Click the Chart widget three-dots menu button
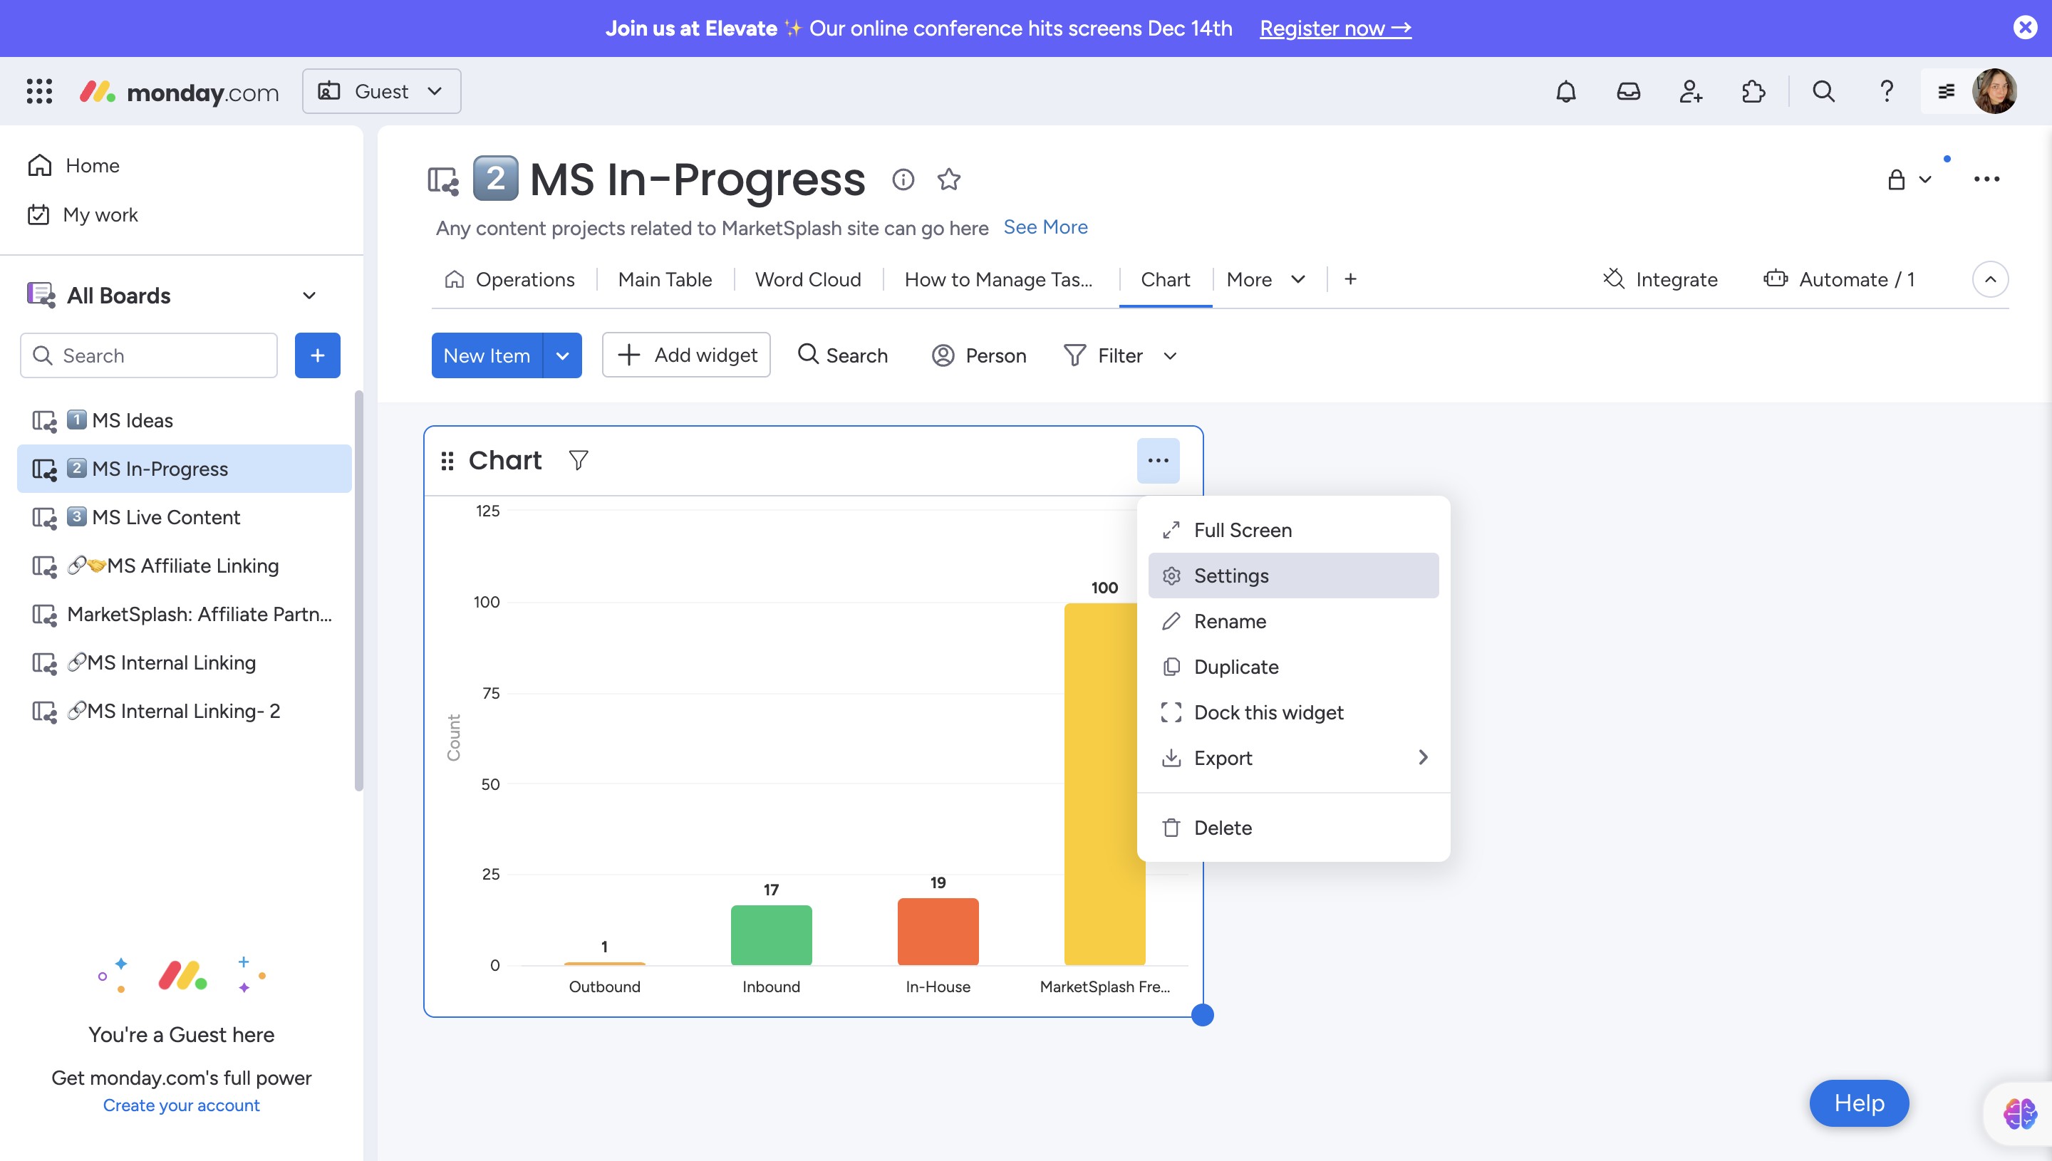Viewport: 2052px width, 1161px height. 1158,461
